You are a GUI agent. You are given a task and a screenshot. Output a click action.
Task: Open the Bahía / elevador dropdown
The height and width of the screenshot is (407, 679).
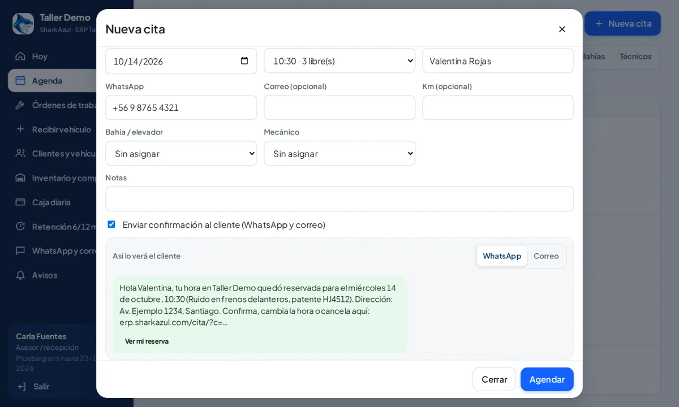(x=181, y=153)
